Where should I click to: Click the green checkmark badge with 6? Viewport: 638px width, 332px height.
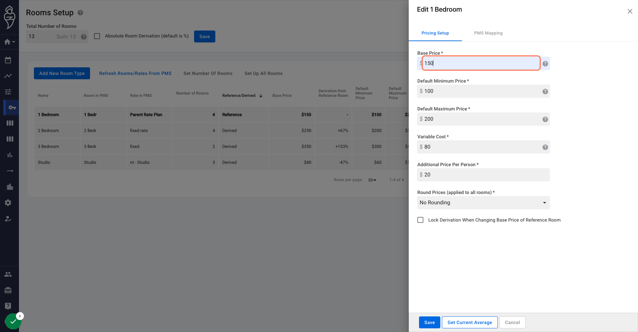13,321
